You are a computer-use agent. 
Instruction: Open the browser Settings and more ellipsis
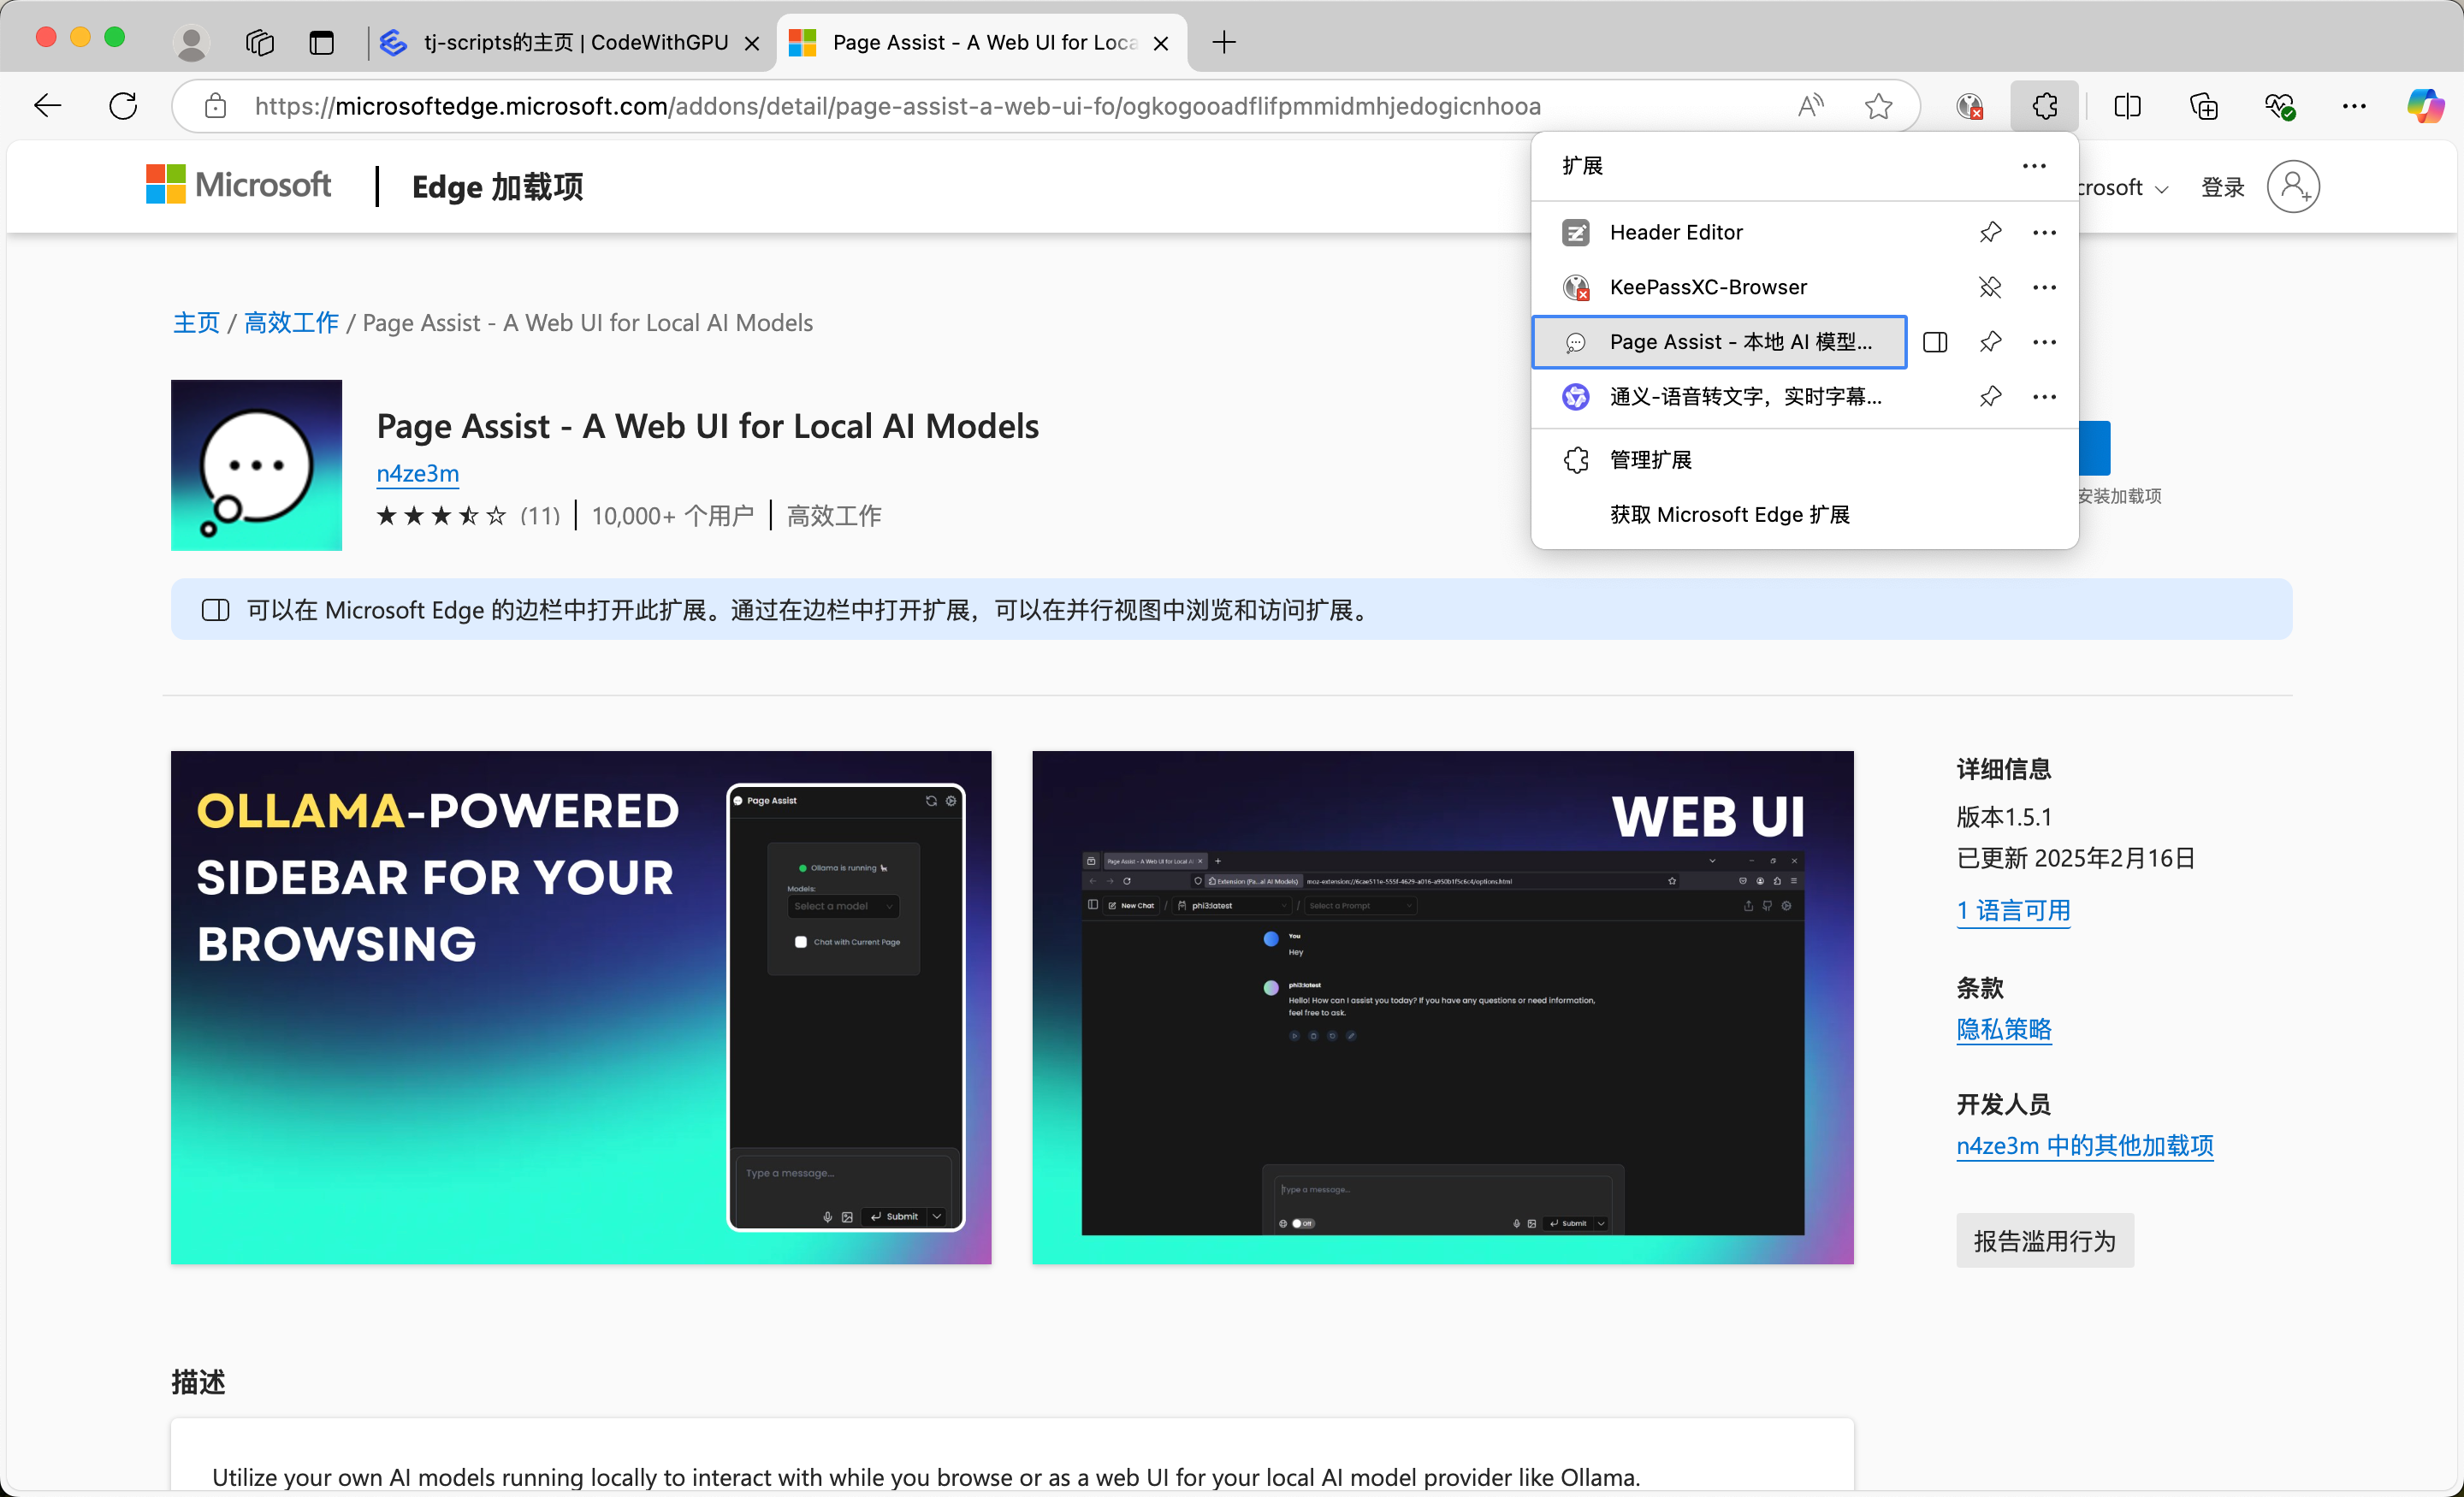point(2354,106)
